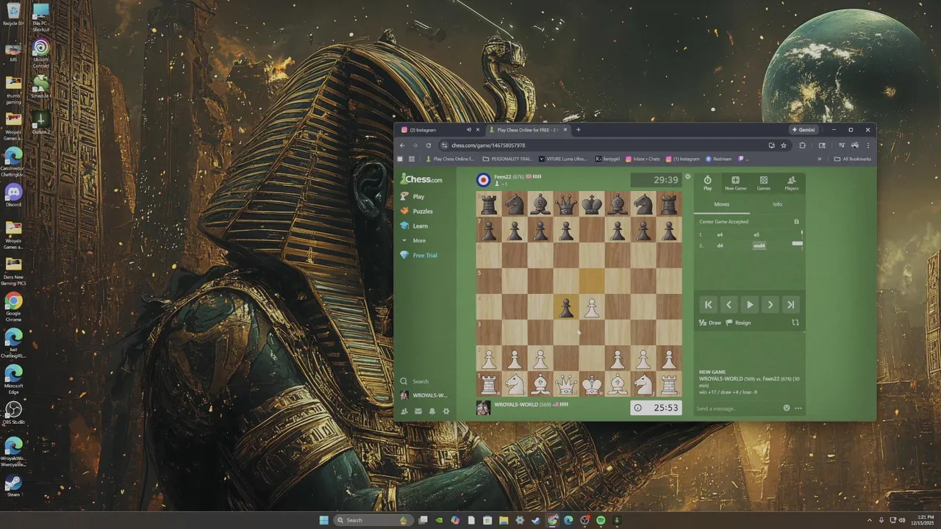Open the Restream bookmark
This screenshot has width=941, height=529.
pyautogui.click(x=718, y=159)
